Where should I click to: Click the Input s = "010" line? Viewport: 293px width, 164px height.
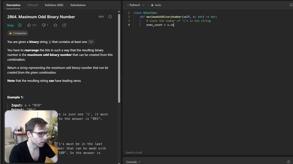click(x=27, y=105)
